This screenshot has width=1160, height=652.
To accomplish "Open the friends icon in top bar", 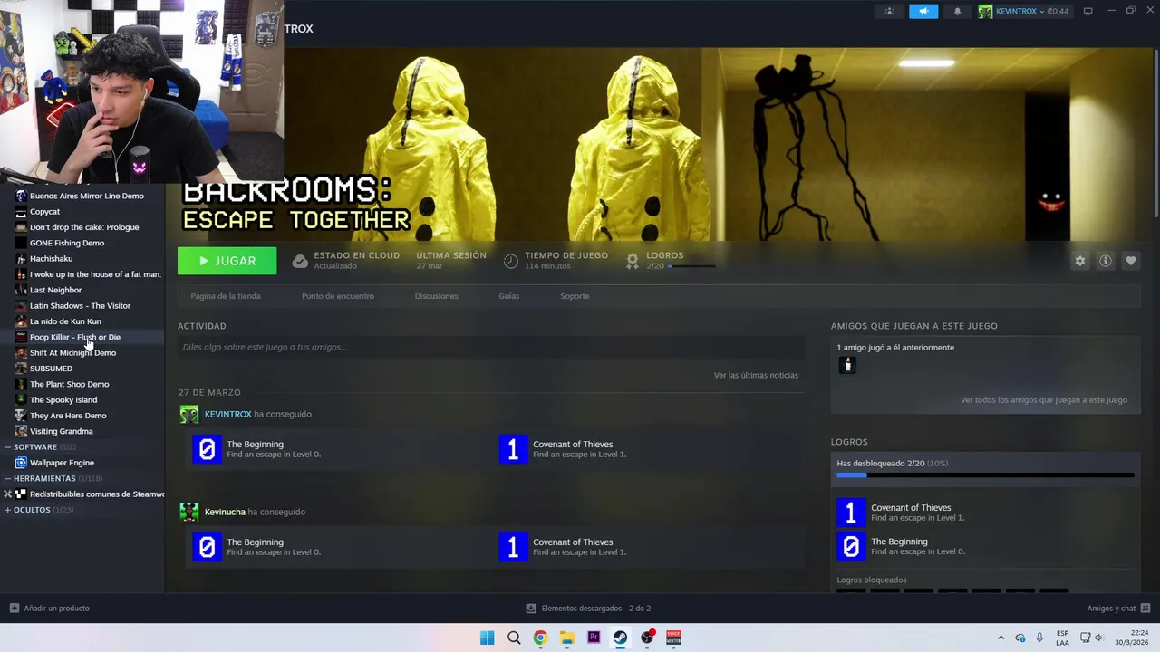I will 889,12.
